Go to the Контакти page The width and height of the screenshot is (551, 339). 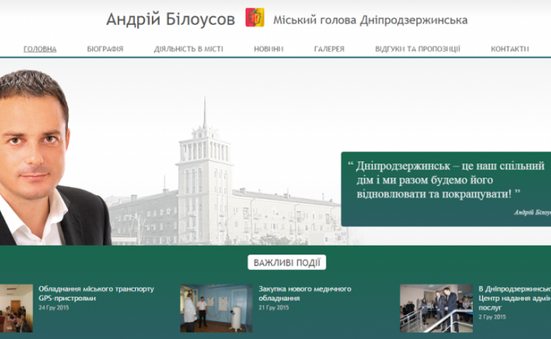click(510, 49)
